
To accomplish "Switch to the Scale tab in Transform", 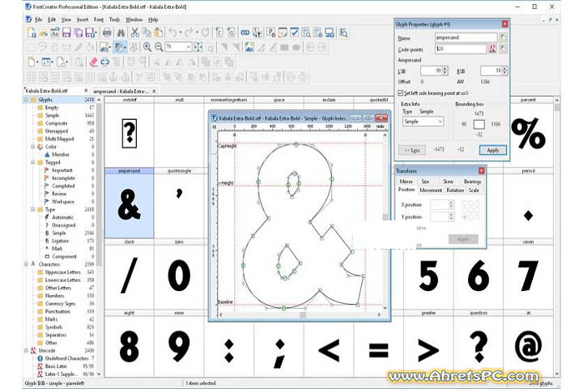I will [474, 190].
